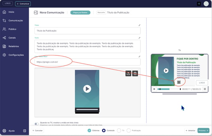Image resolution: width=212 pixels, height=136 pixels.
Task: Select the Conteúdo step
Action: (x=108, y=130)
